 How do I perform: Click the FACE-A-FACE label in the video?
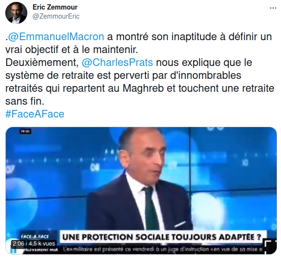point(35,237)
